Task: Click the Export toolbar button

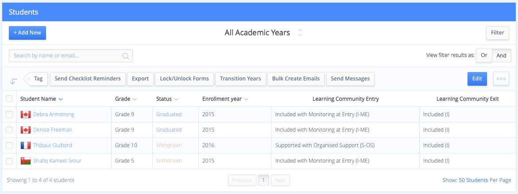Action: (140, 79)
